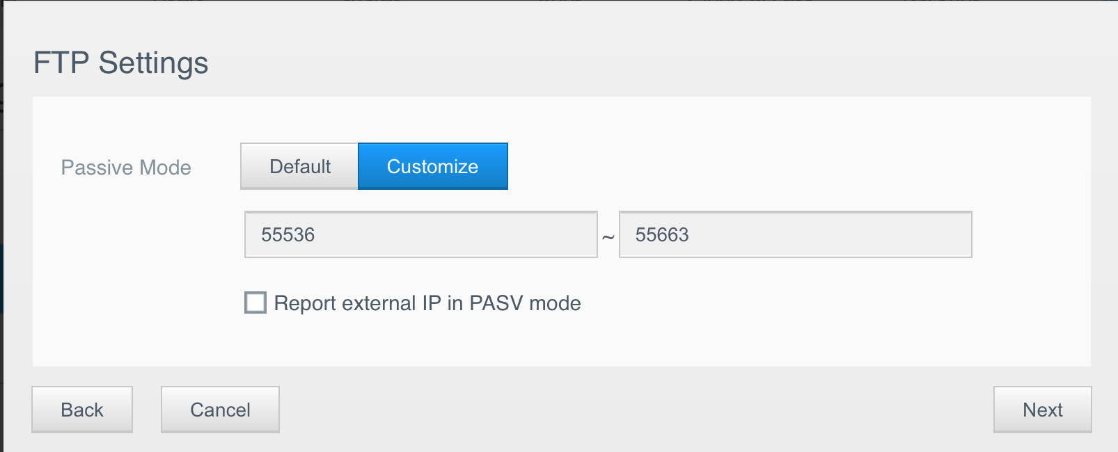Click the starting port field showing 55536

click(420, 234)
